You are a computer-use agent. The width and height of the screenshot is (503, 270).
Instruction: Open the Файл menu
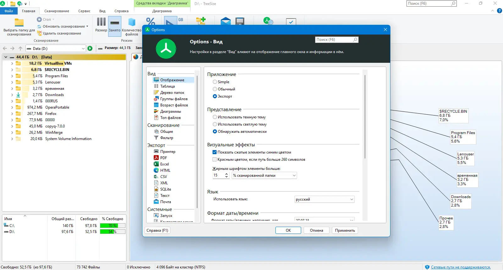[x=9, y=11]
